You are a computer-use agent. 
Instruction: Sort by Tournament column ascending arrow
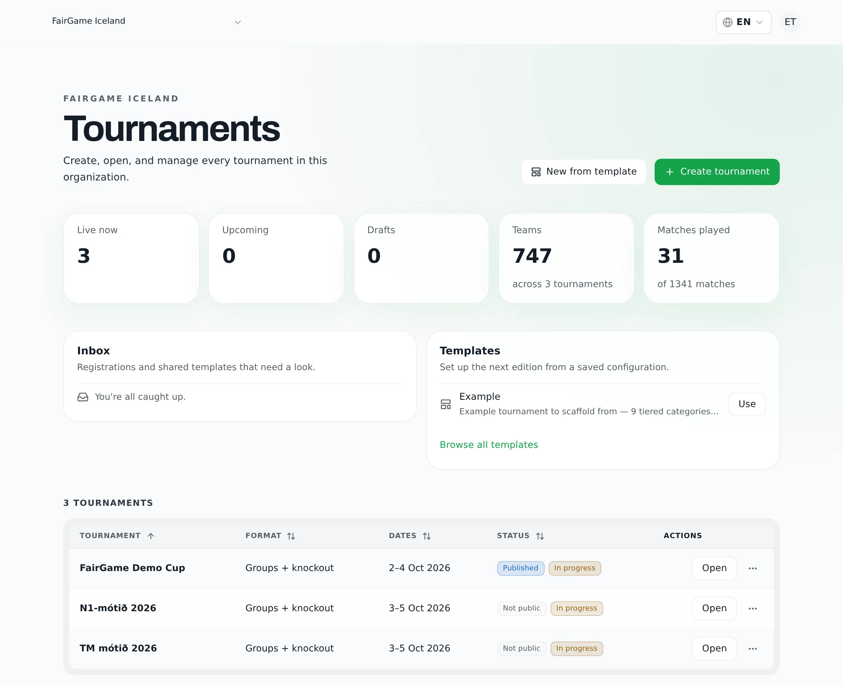click(151, 536)
